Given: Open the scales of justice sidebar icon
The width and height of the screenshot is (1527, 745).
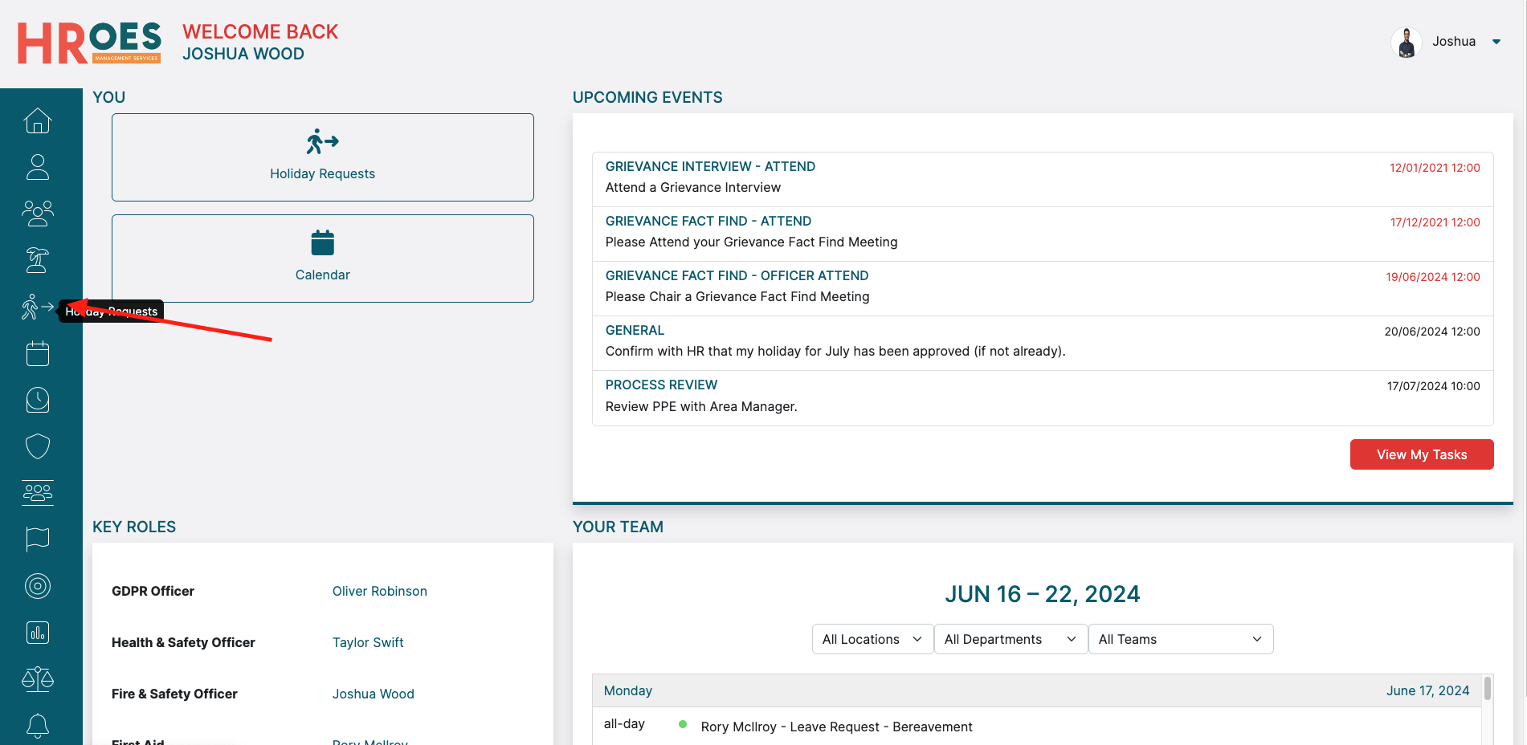Looking at the screenshot, I should pyautogui.click(x=38, y=679).
